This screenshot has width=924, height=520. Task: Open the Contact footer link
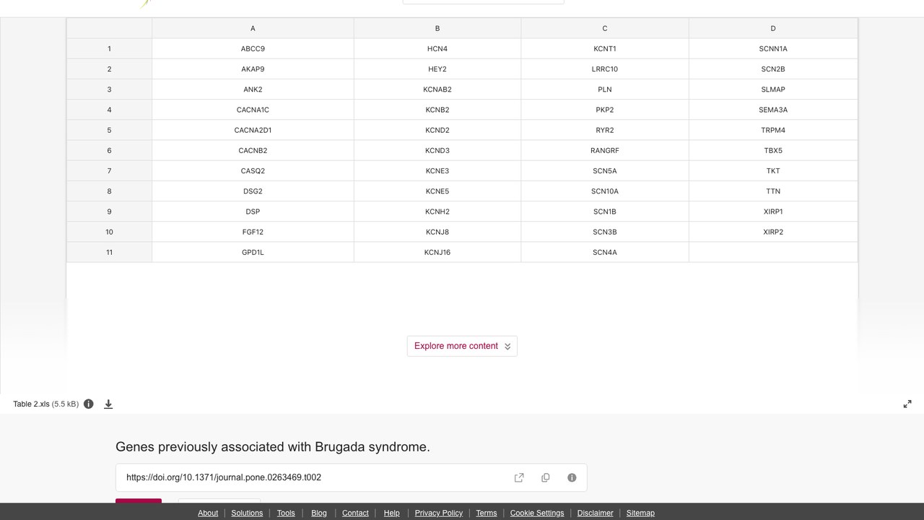click(355, 513)
